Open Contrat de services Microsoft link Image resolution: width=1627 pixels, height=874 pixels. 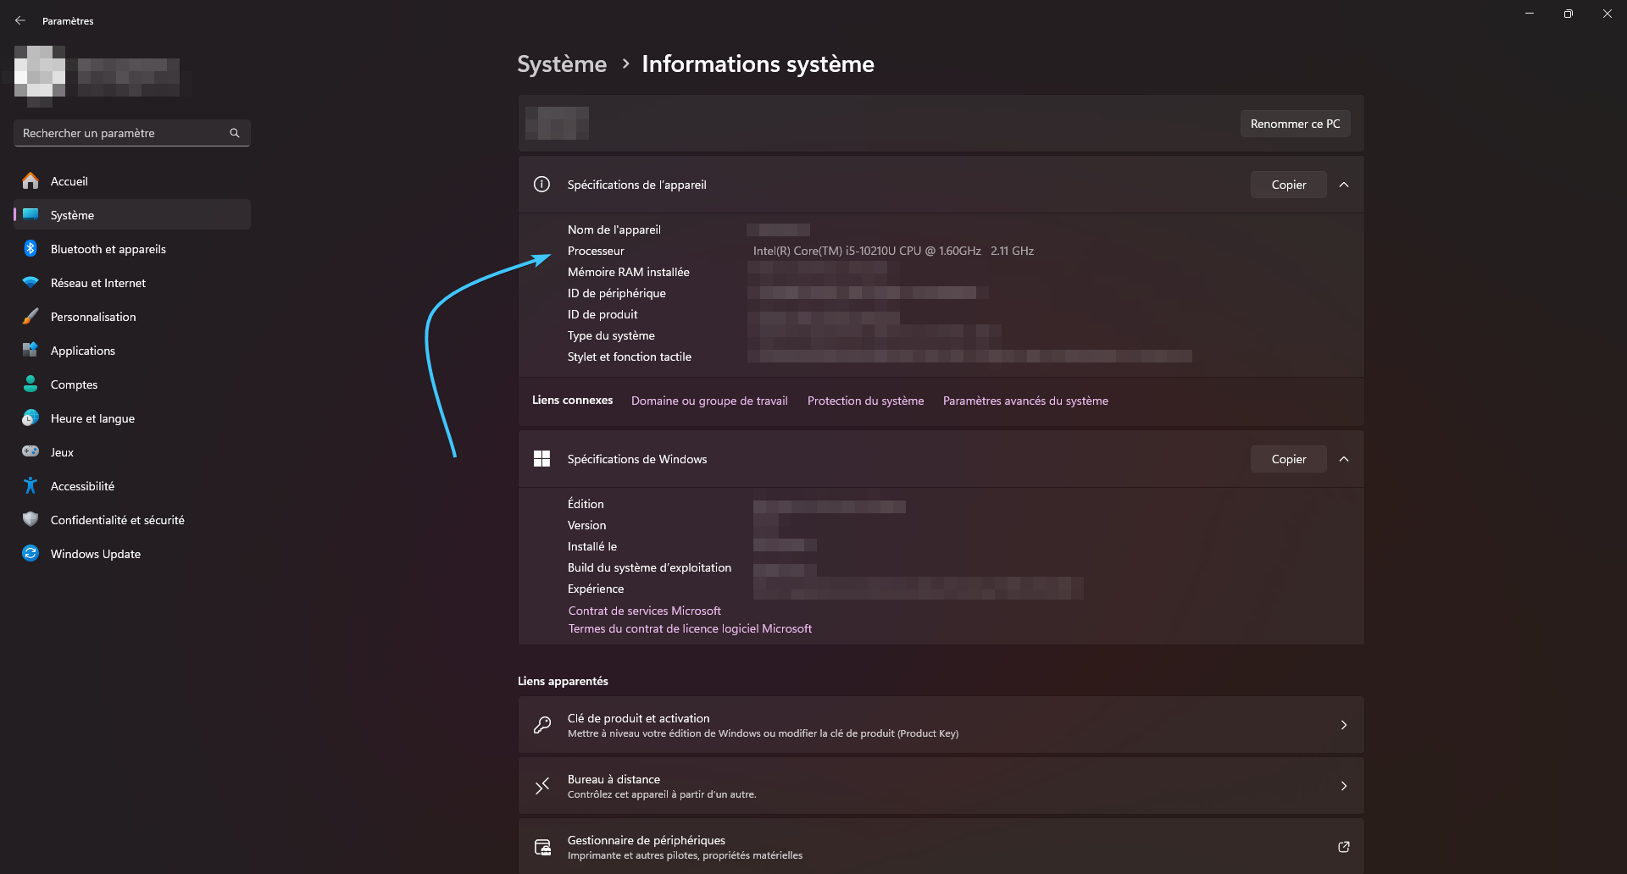pyautogui.click(x=644, y=611)
